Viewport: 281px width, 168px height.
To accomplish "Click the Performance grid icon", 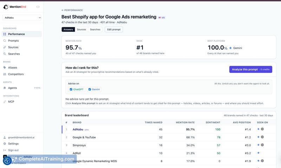I will 5,34.
